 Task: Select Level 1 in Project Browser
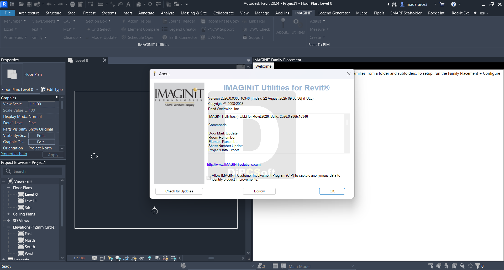tap(30, 201)
